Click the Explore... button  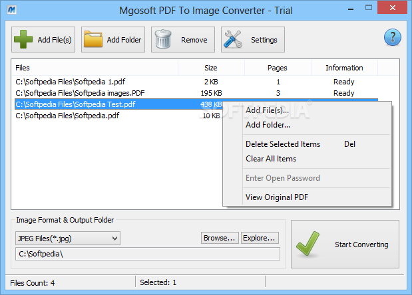coord(260,238)
